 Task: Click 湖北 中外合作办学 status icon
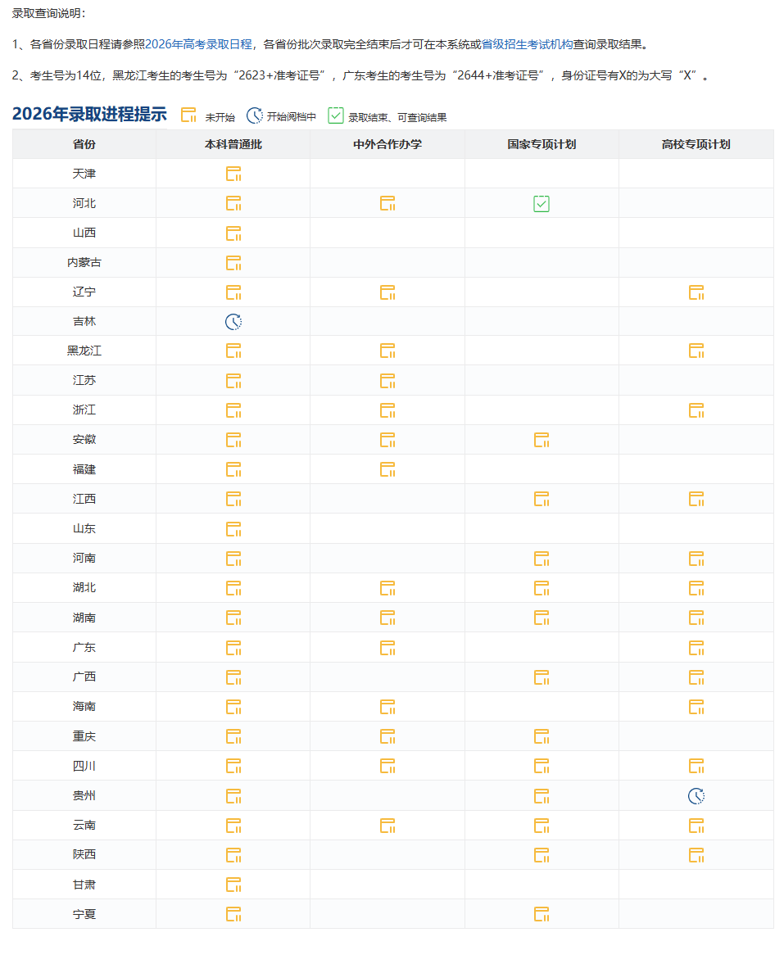pyautogui.click(x=387, y=588)
